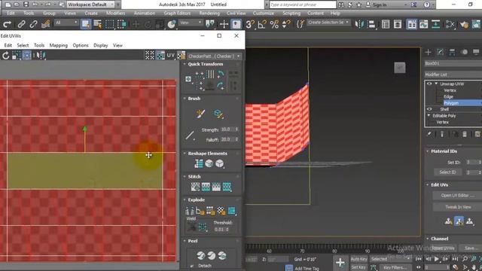Viewport: 482px width, 271px height.
Task: Click Bind to Space Warp icon
Action: coord(45,24)
